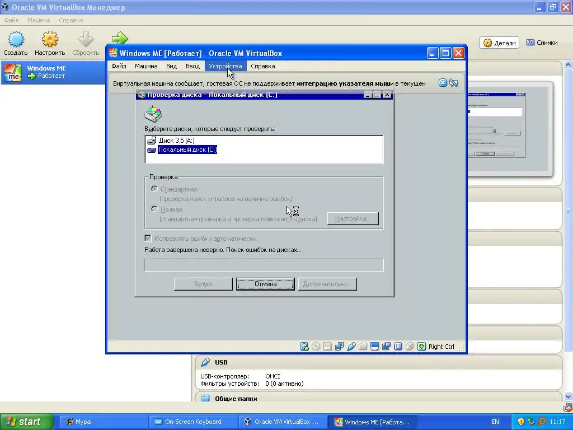Image resolution: width=573 pixels, height=430 pixels.
Task: Open Справка menu in VirtualBox Manager
Action: point(71,20)
